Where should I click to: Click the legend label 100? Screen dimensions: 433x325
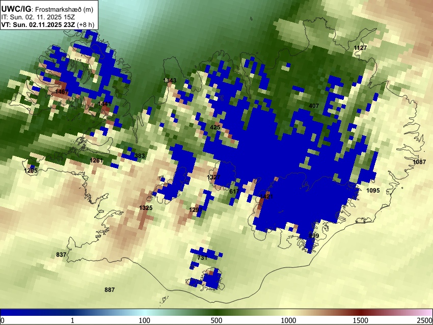coord(145,320)
